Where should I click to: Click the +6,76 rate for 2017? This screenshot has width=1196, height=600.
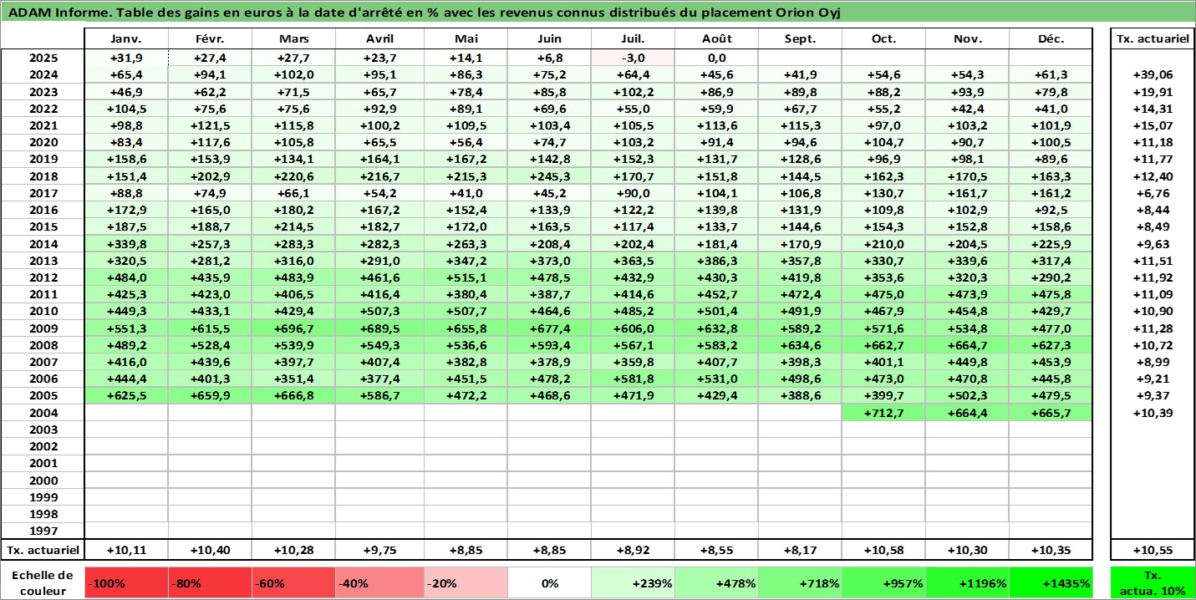tap(1153, 193)
